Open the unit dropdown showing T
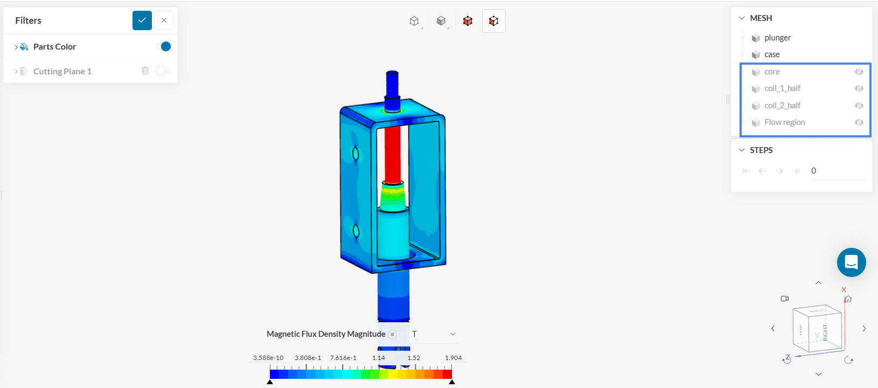 tap(434, 334)
